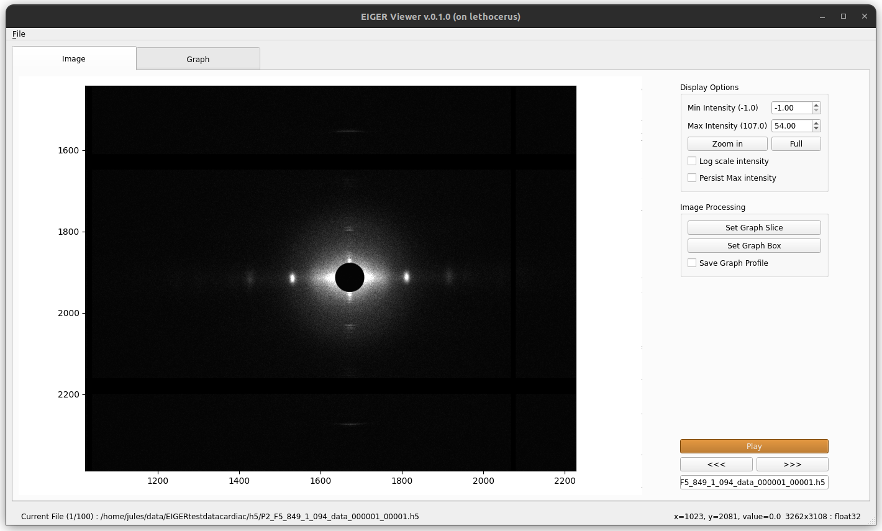882x531 pixels.
Task: Go to previous frame with <<< button
Action: coord(716,464)
